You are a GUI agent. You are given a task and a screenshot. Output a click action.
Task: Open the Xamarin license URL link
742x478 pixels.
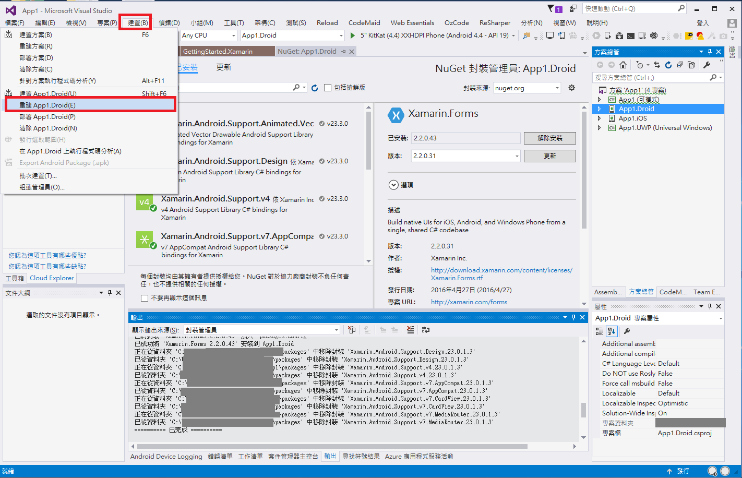pos(501,274)
